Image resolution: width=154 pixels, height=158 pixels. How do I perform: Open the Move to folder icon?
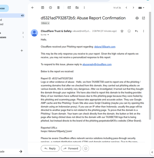click(77, 8)
